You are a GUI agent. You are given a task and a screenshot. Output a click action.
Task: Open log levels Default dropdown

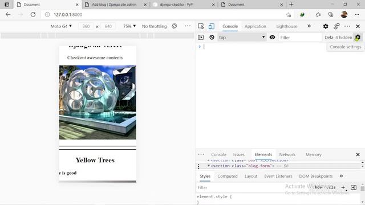point(329,38)
